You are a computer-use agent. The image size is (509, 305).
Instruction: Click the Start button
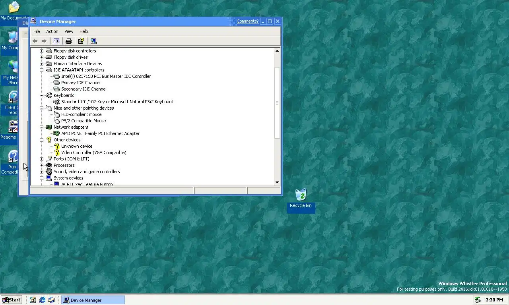pos(12,300)
